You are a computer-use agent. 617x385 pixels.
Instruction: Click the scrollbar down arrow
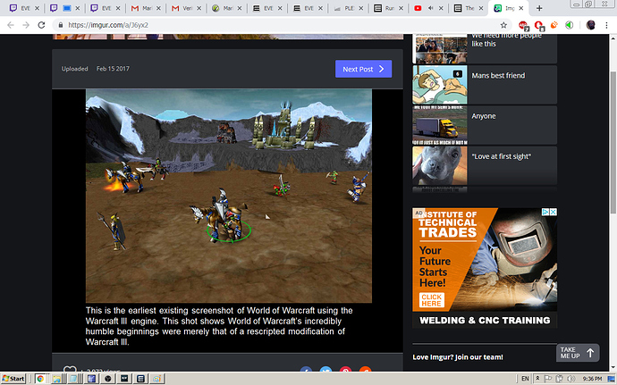(x=613, y=368)
